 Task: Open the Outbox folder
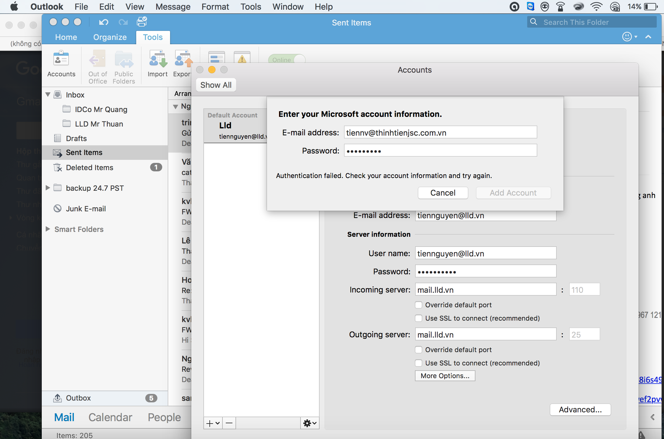click(105, 398)
